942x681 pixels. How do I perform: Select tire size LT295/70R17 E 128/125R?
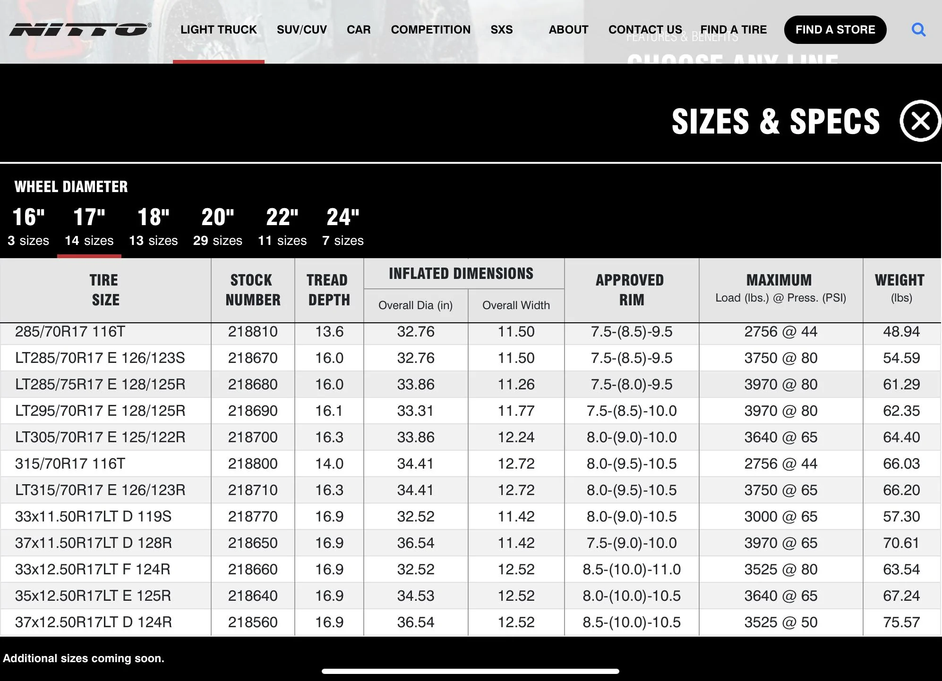point(100,411)
